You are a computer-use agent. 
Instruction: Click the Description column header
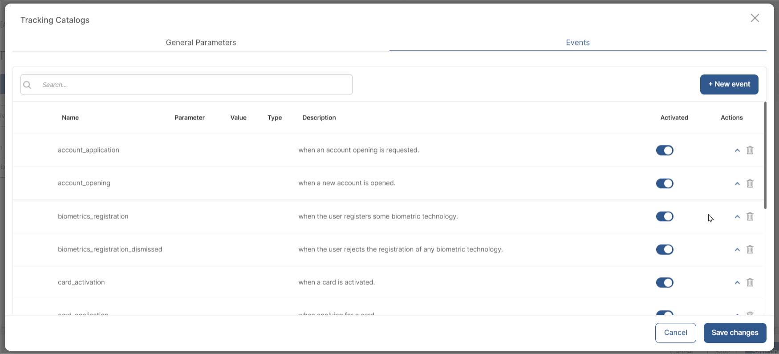tap(319, 118)
